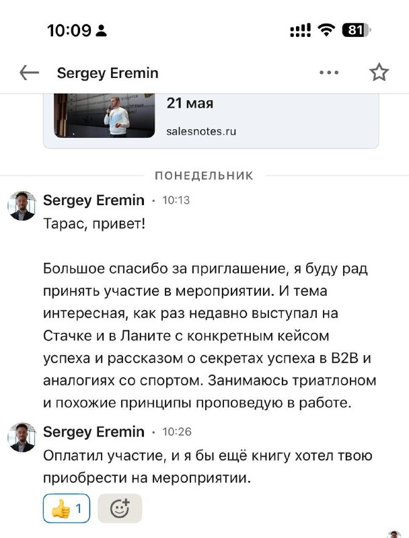Screen dimensions: 409x538
Task: Star the Sergey Eremin conversation
Action: [x=379, y=72]
